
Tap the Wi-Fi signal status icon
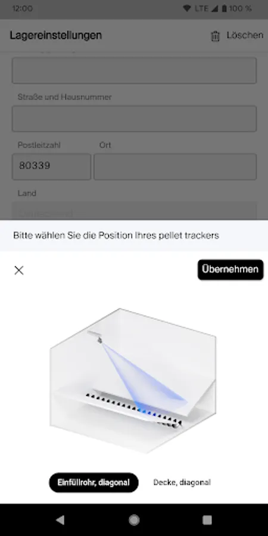click(186, 8)
